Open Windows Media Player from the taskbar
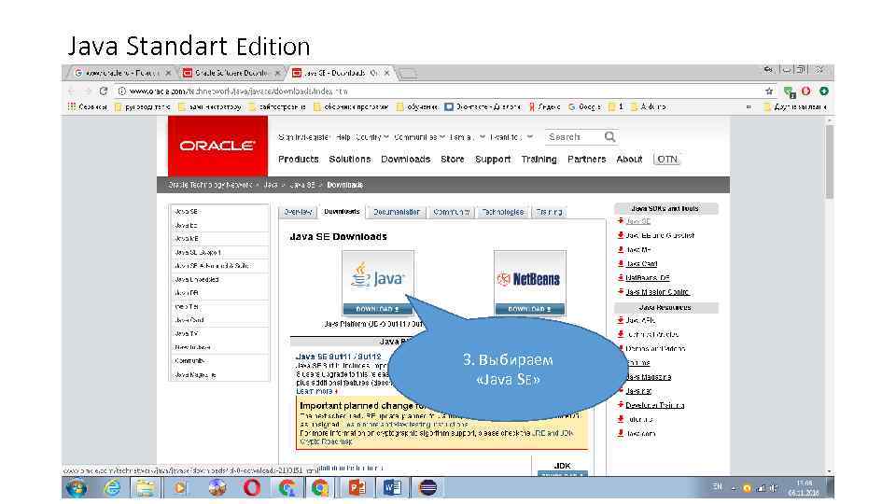The height and width of the screenshot is (504, 896). 180,487
